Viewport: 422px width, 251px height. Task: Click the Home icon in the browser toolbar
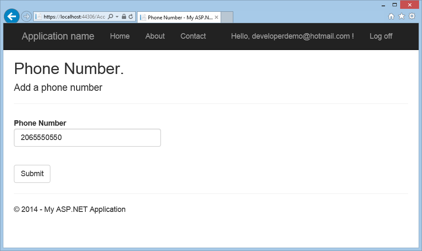click(x=391, y=16)
